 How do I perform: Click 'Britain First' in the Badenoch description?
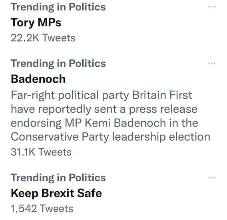click(x=162, y=95)
